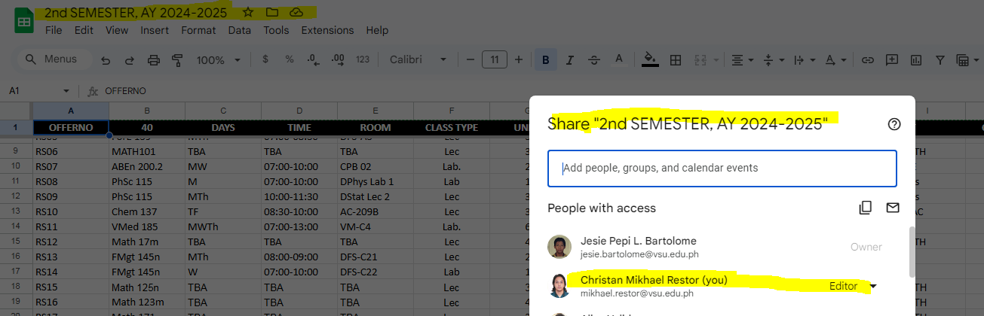Screen dimensions: 984x316
Task: Copy link icon beside People with access
Action: click(x=866, y=208)
